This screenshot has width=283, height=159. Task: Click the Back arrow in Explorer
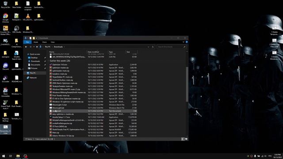(26, 47)
